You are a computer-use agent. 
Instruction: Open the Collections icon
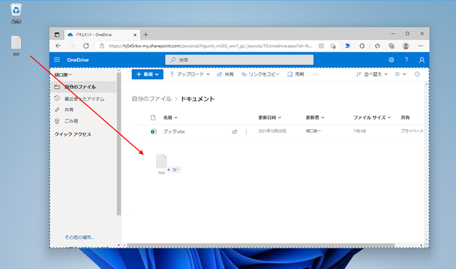click(391, 46)
